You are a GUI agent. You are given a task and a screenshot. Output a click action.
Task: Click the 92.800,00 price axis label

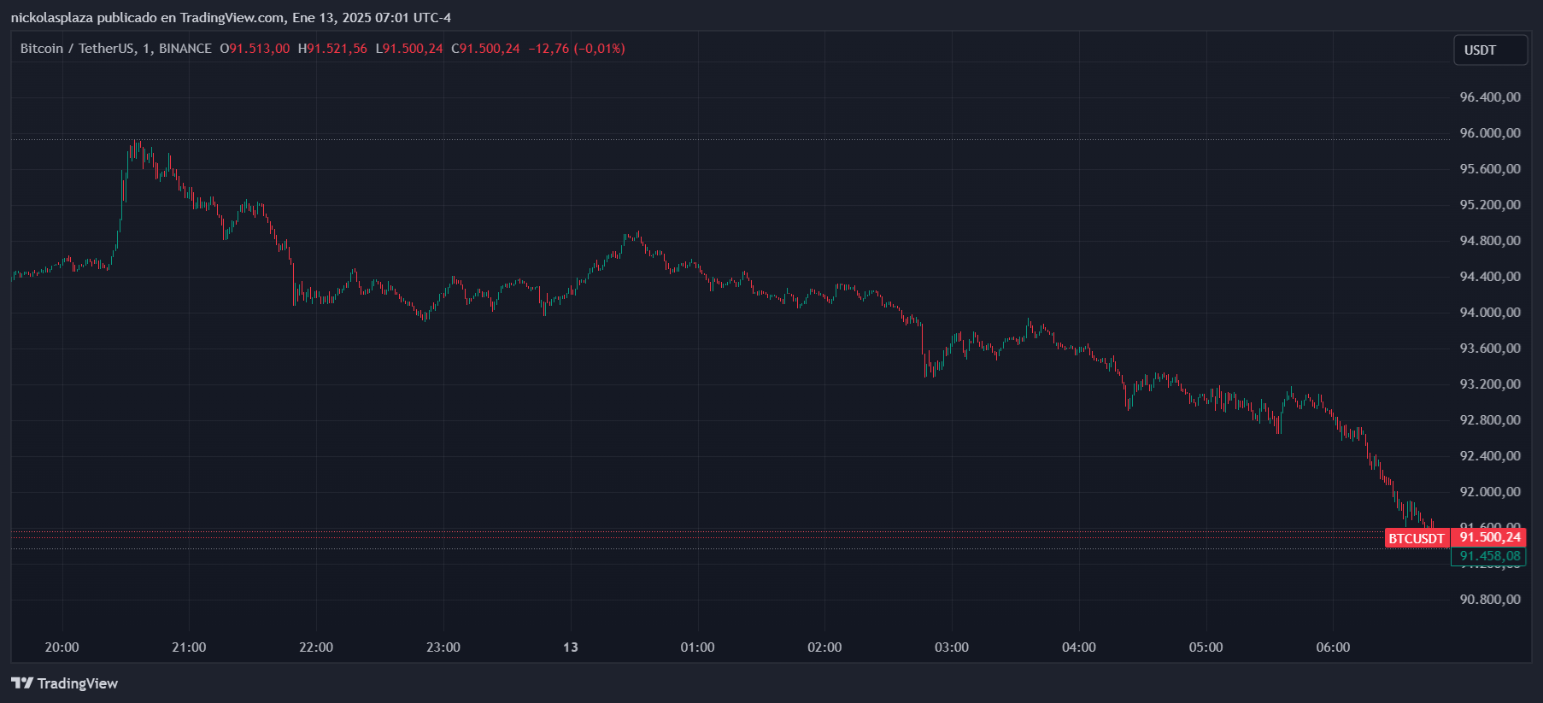(1489, 420)
